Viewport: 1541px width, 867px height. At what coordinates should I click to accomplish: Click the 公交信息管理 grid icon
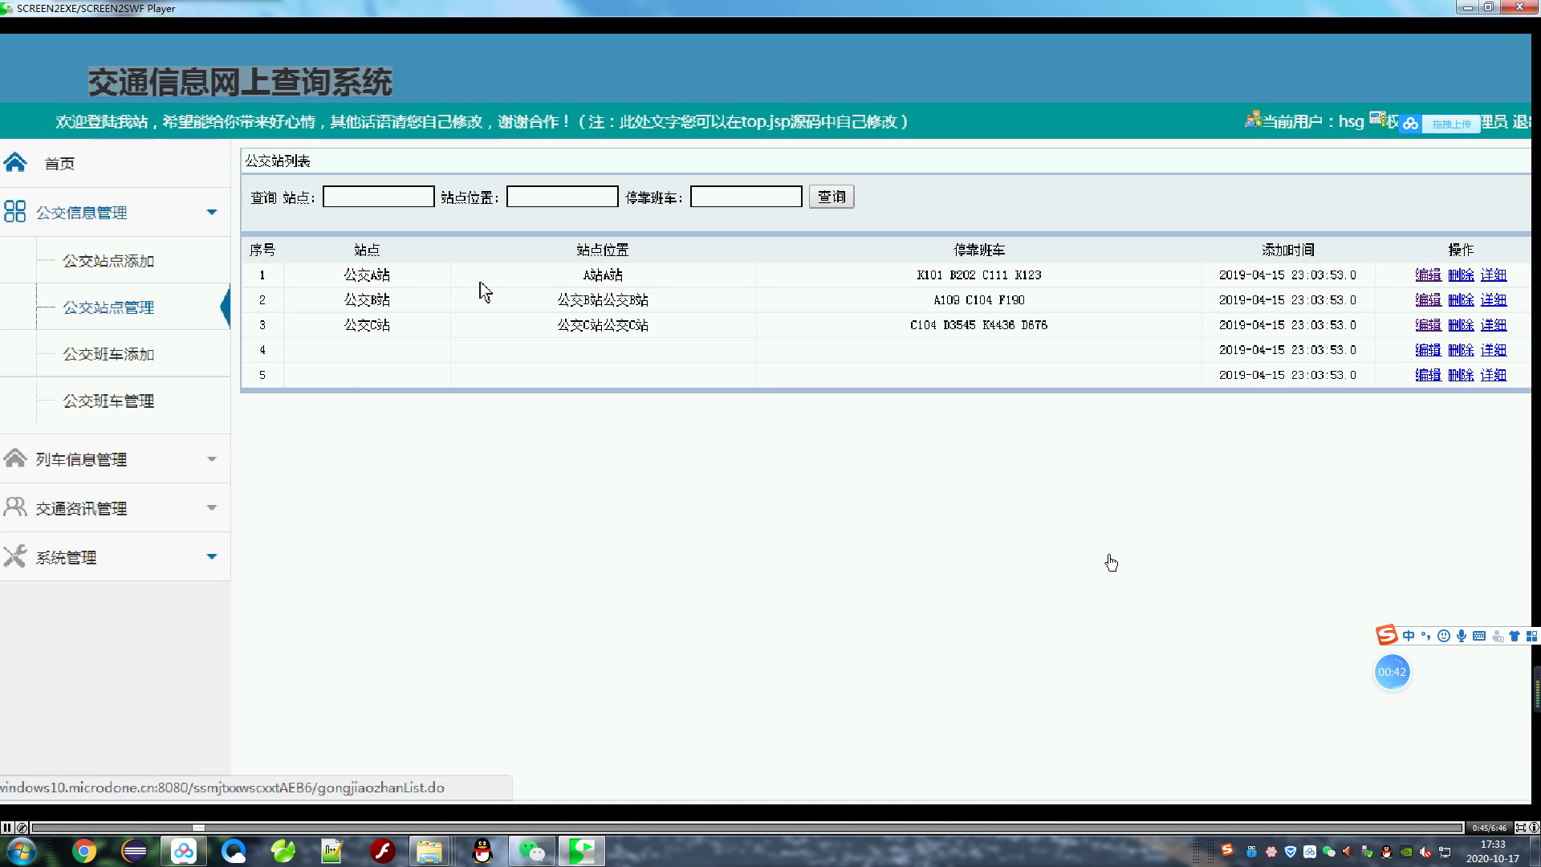[15, 212]
